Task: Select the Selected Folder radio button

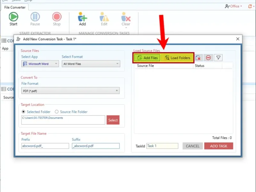Action: pyautogui.click(x=23, y=112)
